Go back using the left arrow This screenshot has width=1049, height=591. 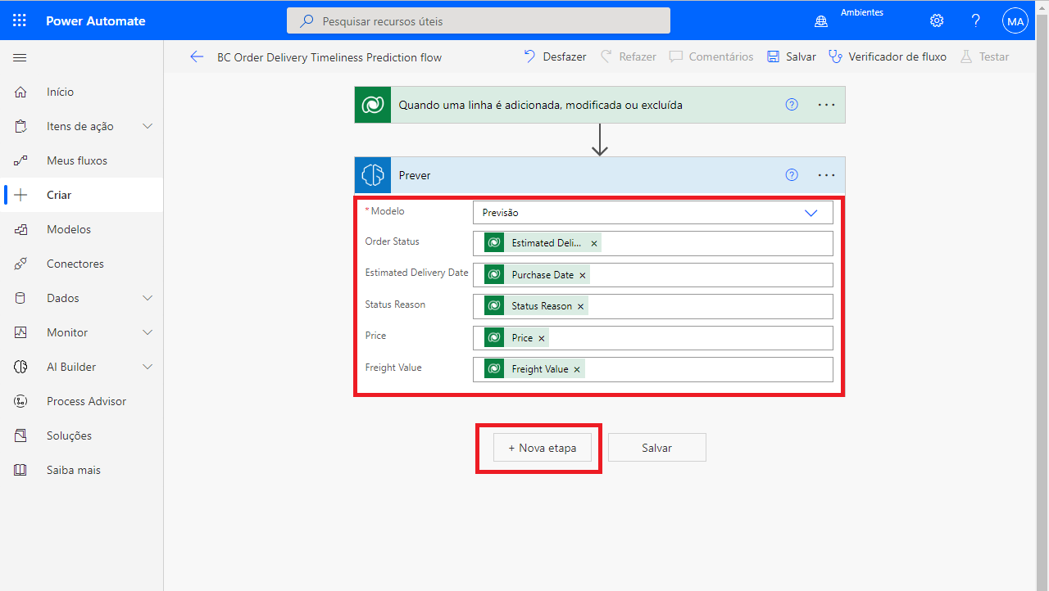[197, 56]
